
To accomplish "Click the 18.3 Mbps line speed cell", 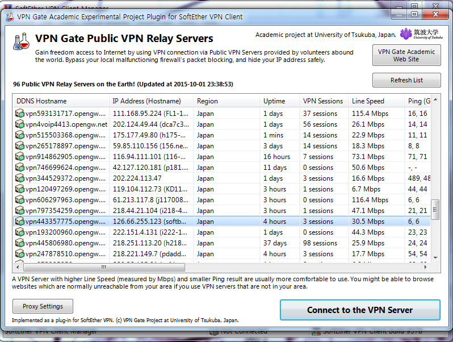I will [x=368, y=145].
